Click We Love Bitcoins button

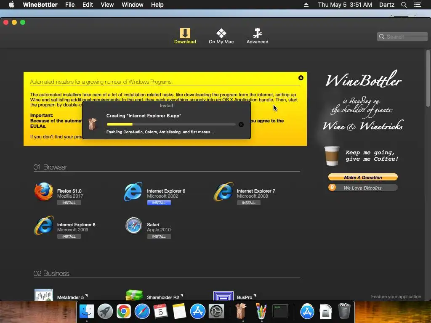363,188
